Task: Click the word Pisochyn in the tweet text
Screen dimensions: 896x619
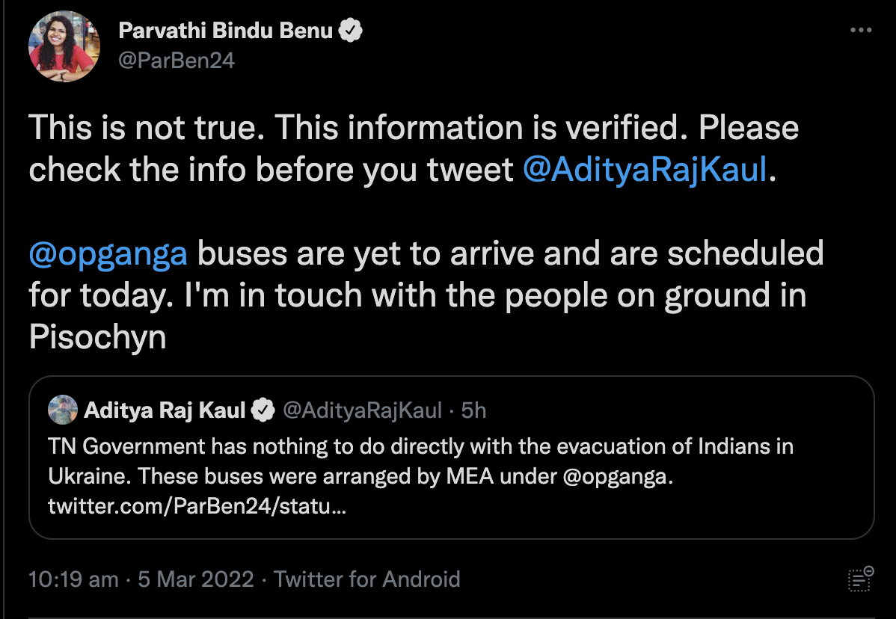Action: 97,338
